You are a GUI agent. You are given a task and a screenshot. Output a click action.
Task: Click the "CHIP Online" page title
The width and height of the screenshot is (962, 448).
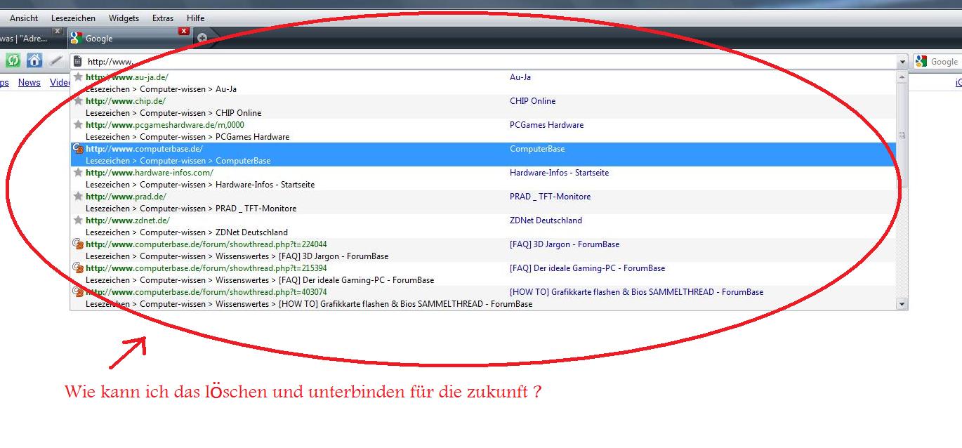click(532, 101)
